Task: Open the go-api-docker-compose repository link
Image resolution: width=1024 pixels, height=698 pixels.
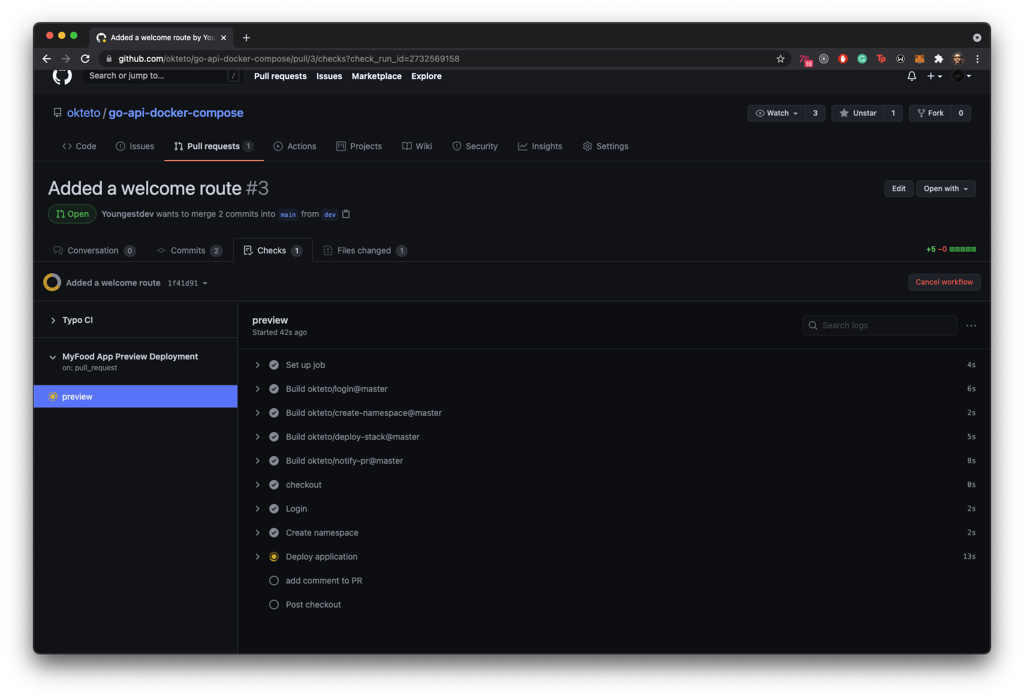Action: [176, 113]
